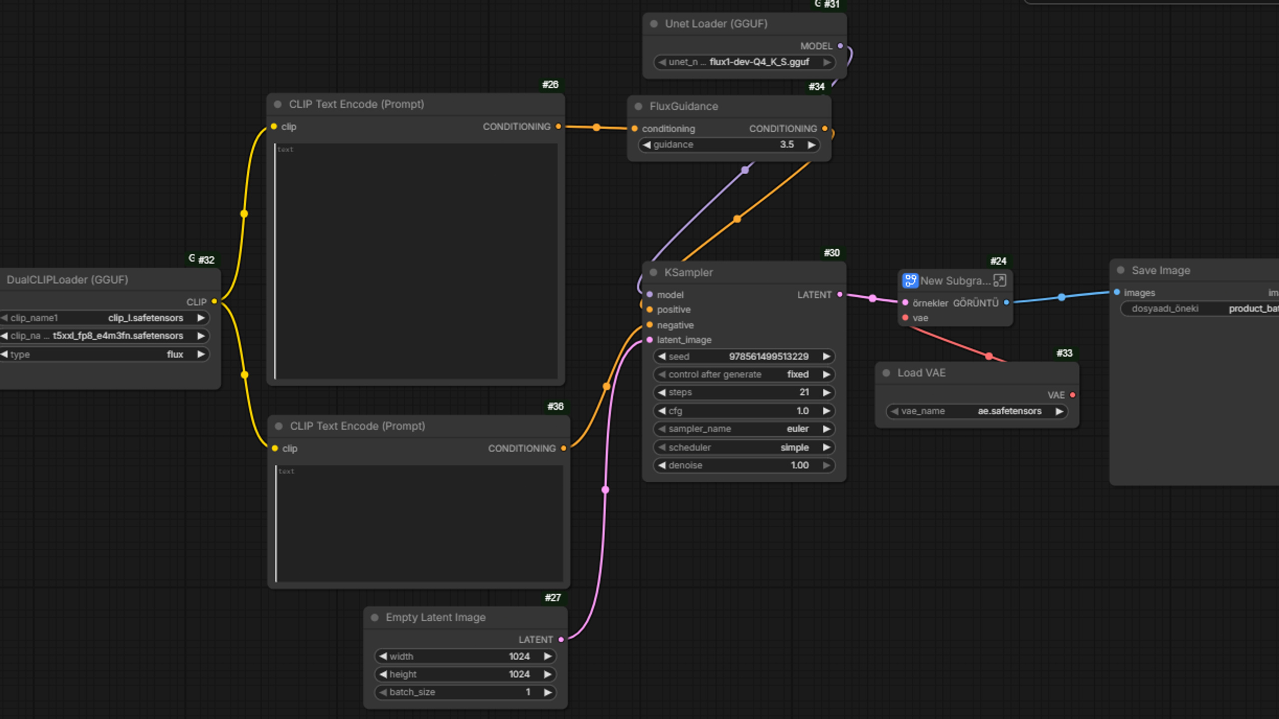Click the LATENT output dot on KSampler

coord(840,295)
